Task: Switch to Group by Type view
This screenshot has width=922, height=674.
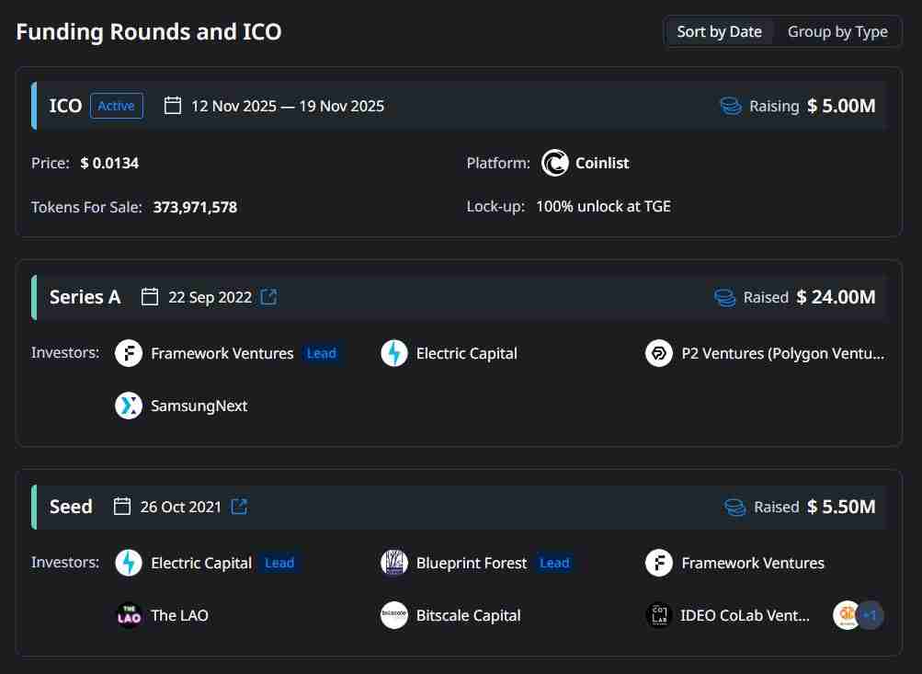Action: tap(837, 31)
